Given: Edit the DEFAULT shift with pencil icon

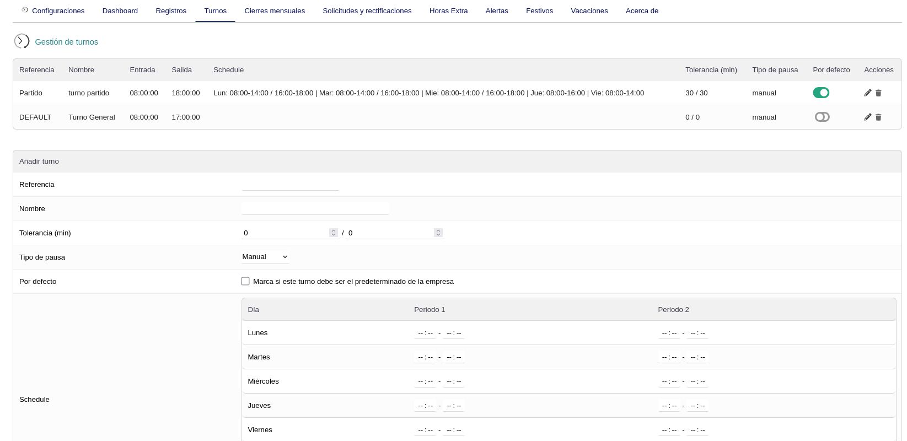Looking at the screenshot, I should pyautogui.click(x=867, y=117).
